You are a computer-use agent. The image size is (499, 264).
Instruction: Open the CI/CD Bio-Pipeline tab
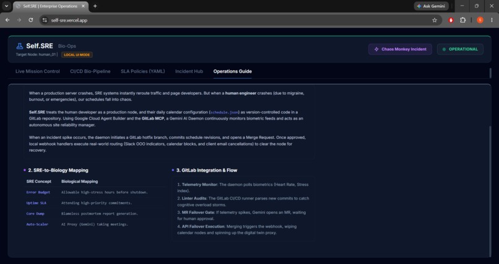tap(90, 71)
